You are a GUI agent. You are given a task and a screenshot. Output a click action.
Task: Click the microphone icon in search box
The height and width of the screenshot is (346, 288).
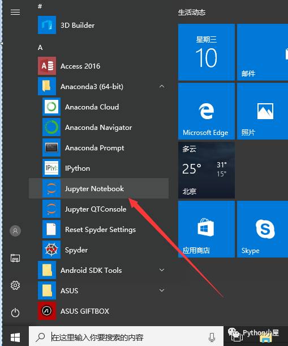coord(212,337)
